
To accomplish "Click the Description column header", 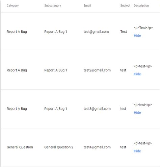I will click(141, 5).
